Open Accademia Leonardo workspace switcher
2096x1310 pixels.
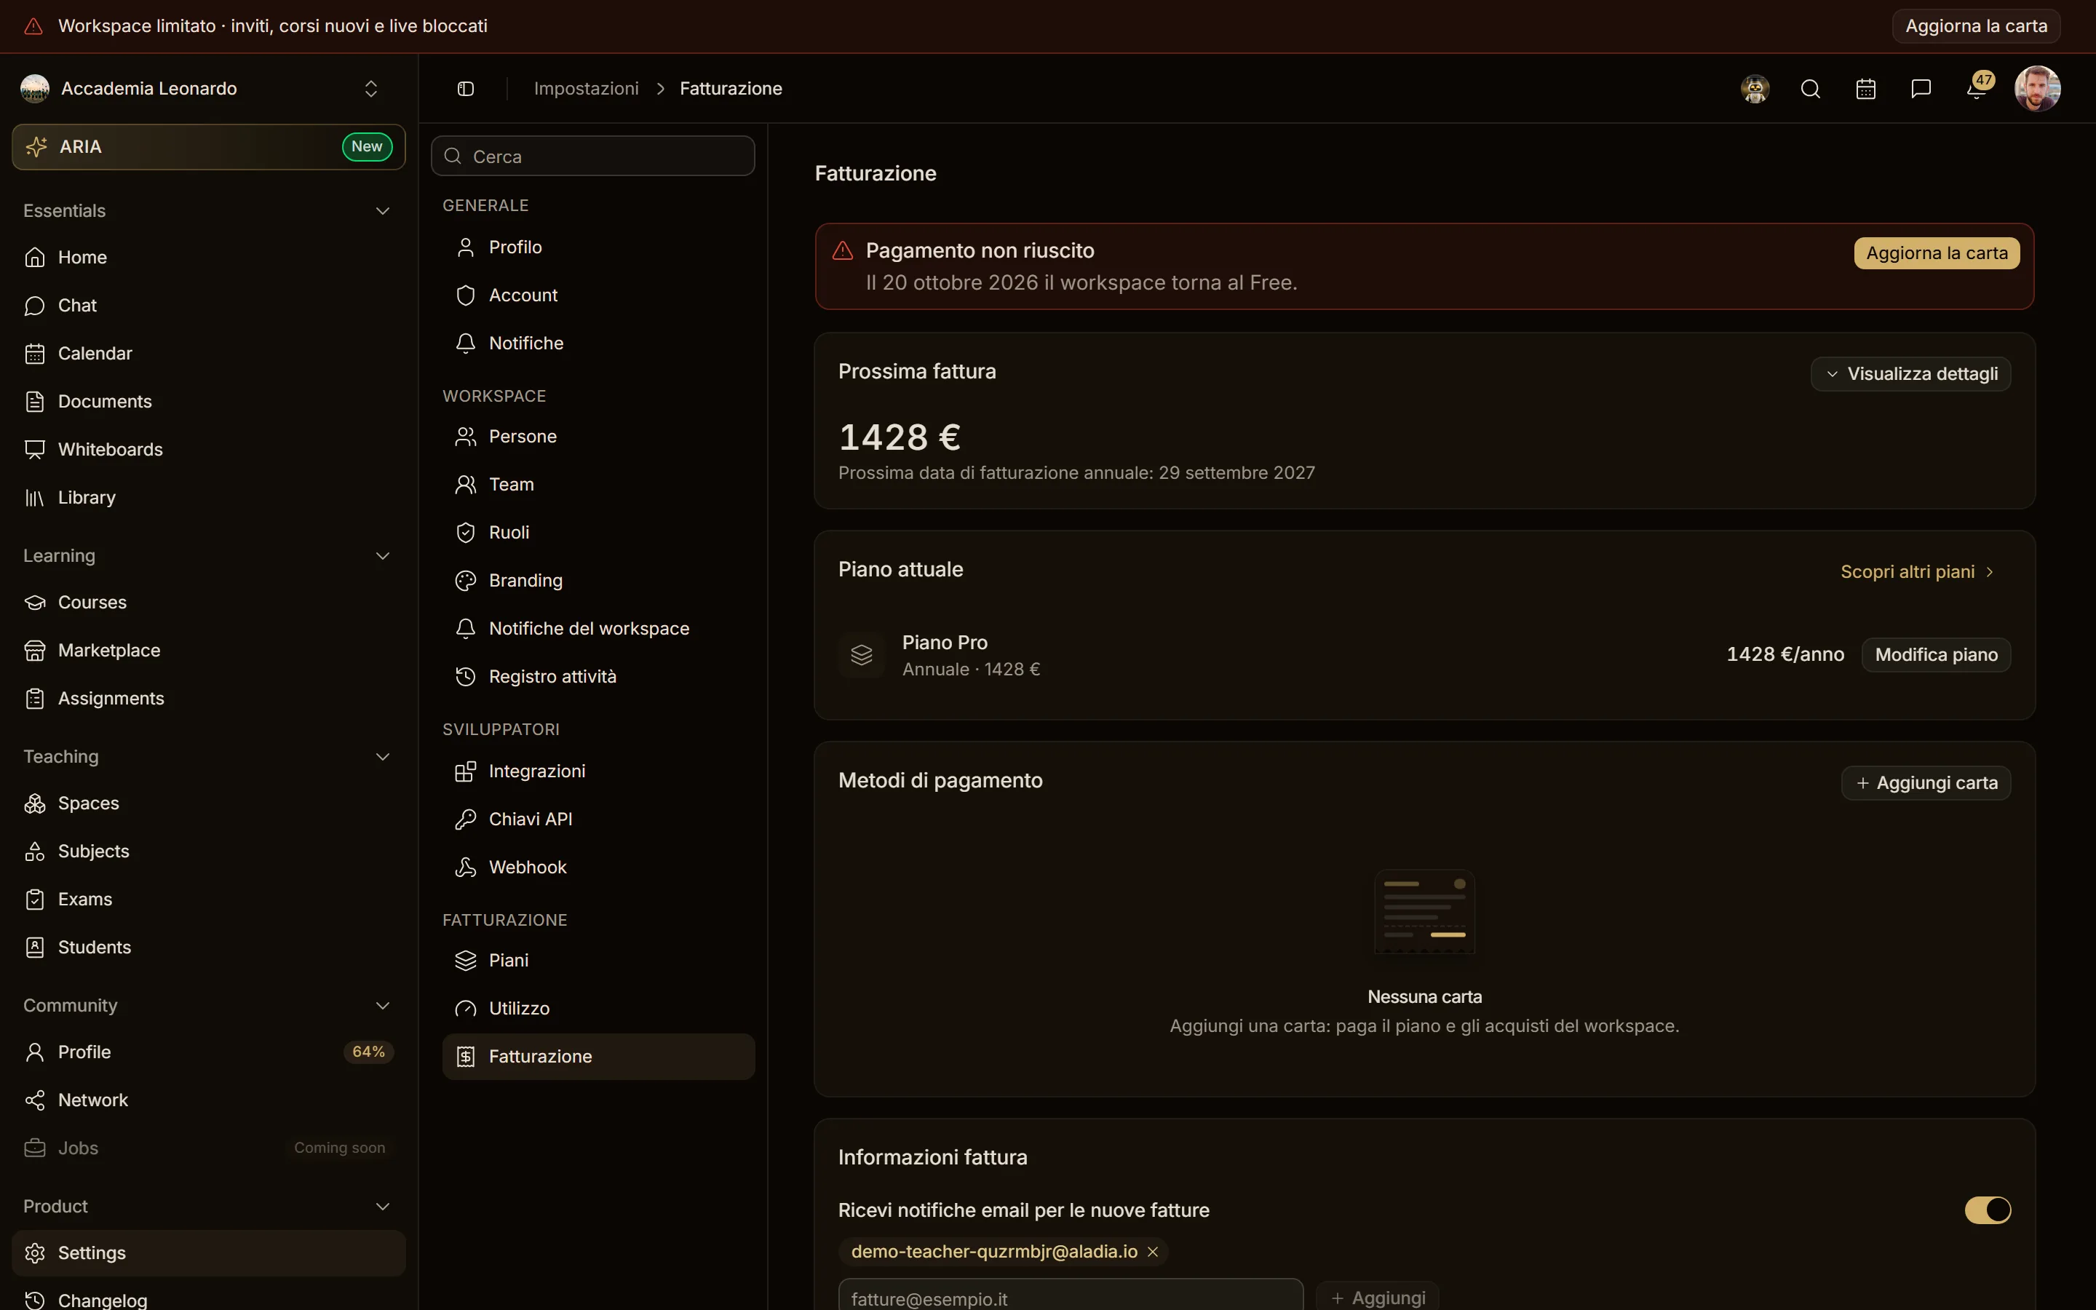[x=202, y=88]
